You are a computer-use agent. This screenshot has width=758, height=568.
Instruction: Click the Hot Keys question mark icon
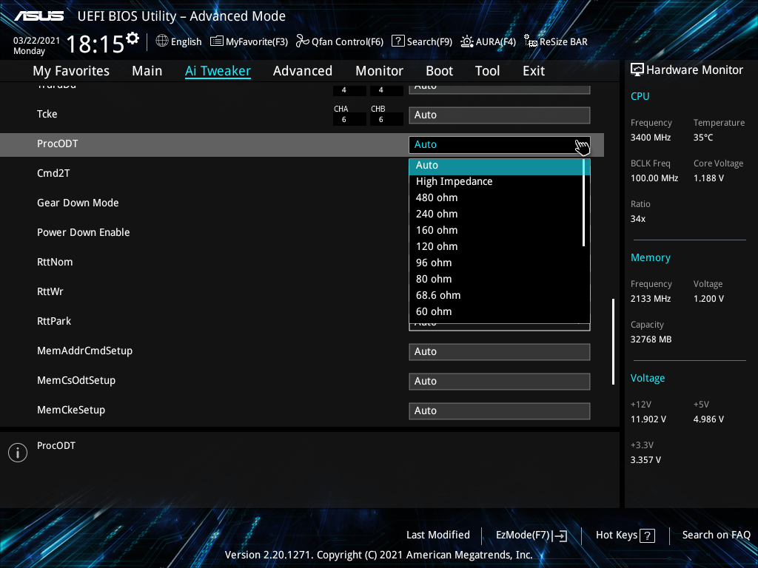point(647,535)
